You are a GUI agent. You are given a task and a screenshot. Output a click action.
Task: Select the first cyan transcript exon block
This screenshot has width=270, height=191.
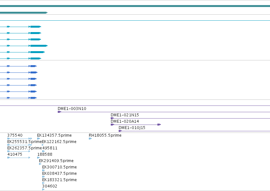36,27
